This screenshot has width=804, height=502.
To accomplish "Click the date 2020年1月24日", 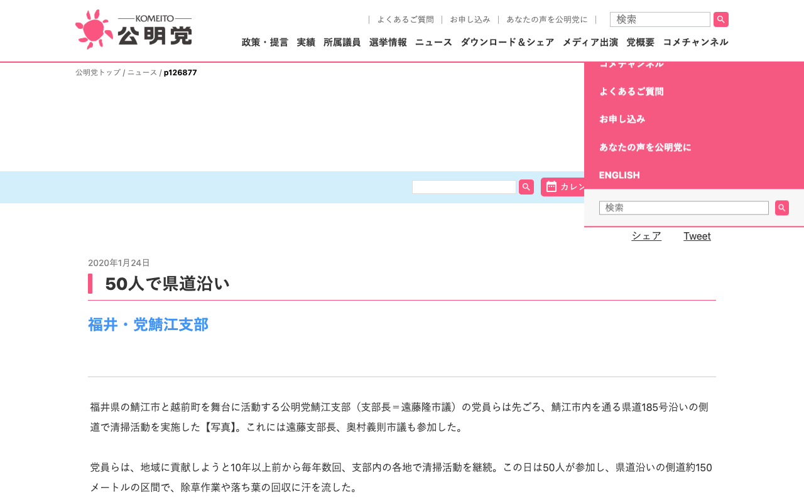I will coord(119,263).
